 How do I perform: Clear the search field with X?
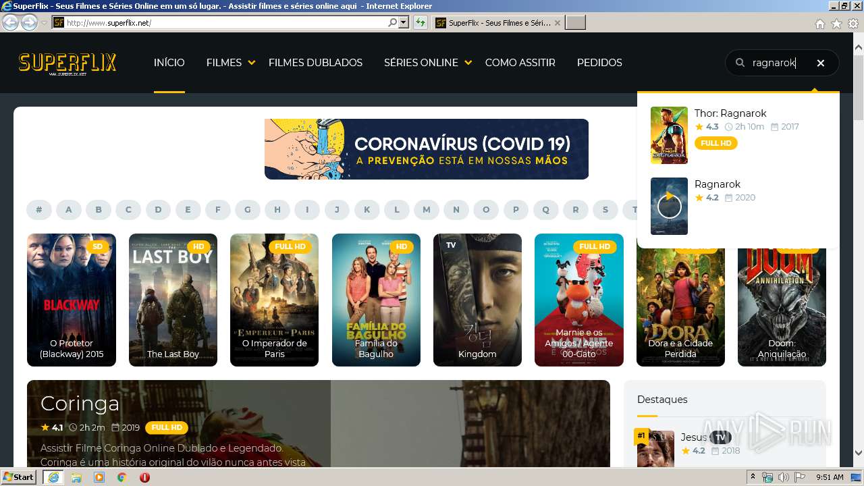pos(821,63)
